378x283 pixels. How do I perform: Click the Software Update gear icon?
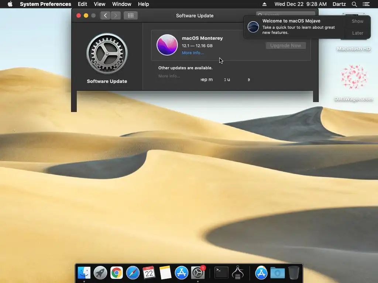(x=107, y=54)
